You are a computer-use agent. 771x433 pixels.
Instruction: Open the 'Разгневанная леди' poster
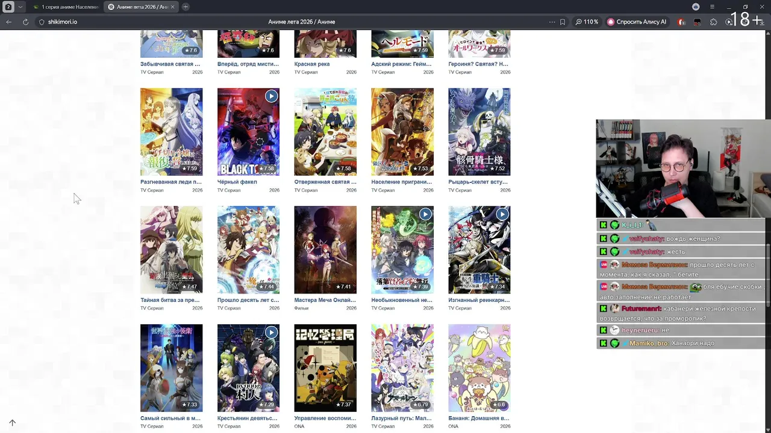(172, 132)
